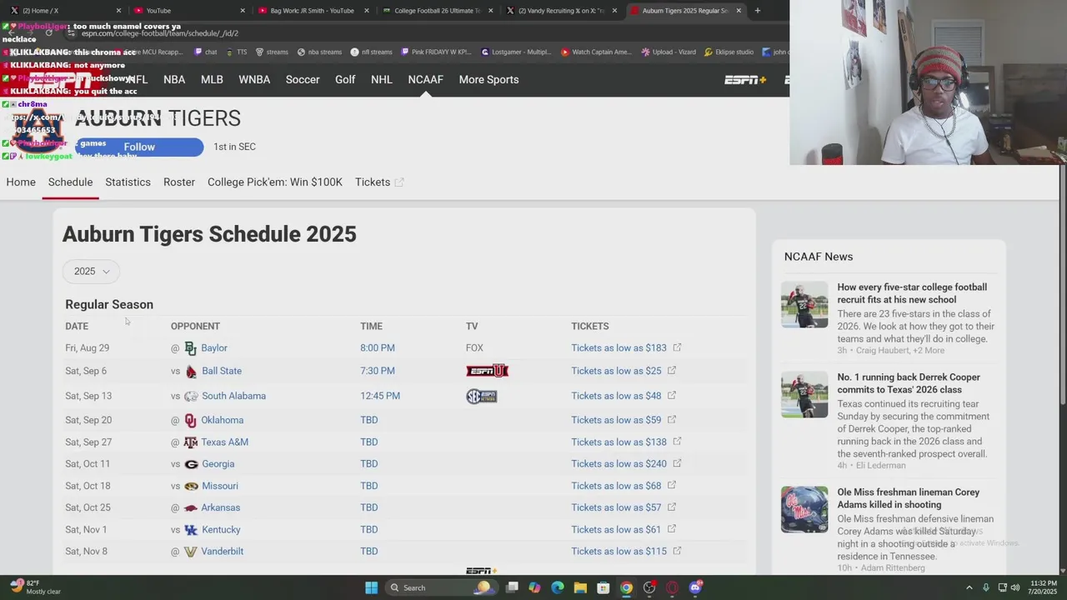Open the nba streams bookmark

point(319,52)
